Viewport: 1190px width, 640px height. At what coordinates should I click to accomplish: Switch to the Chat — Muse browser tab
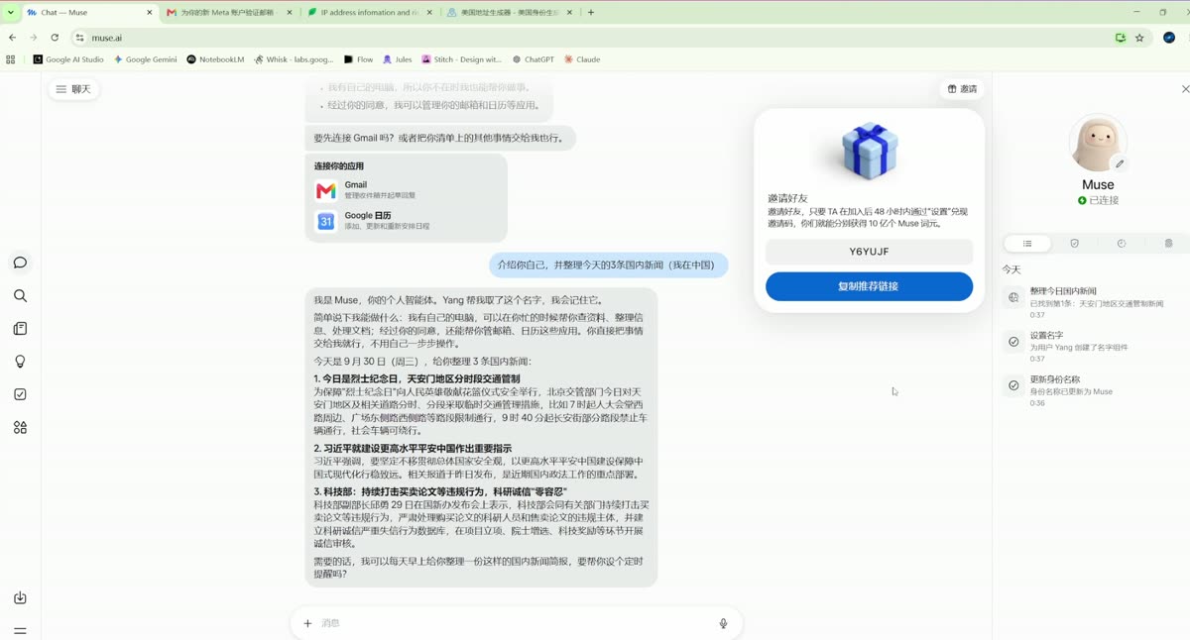(84, 12)
